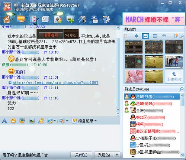Open the group home page house icon

pos(7,19)
